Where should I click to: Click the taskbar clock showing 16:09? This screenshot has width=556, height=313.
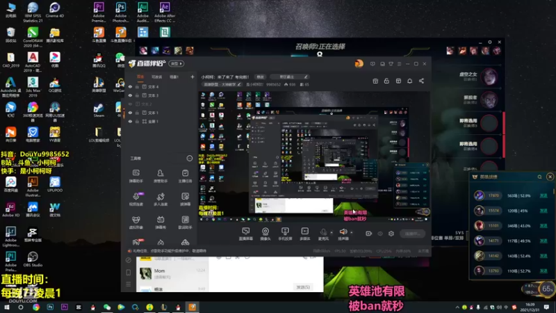[530, 307]
